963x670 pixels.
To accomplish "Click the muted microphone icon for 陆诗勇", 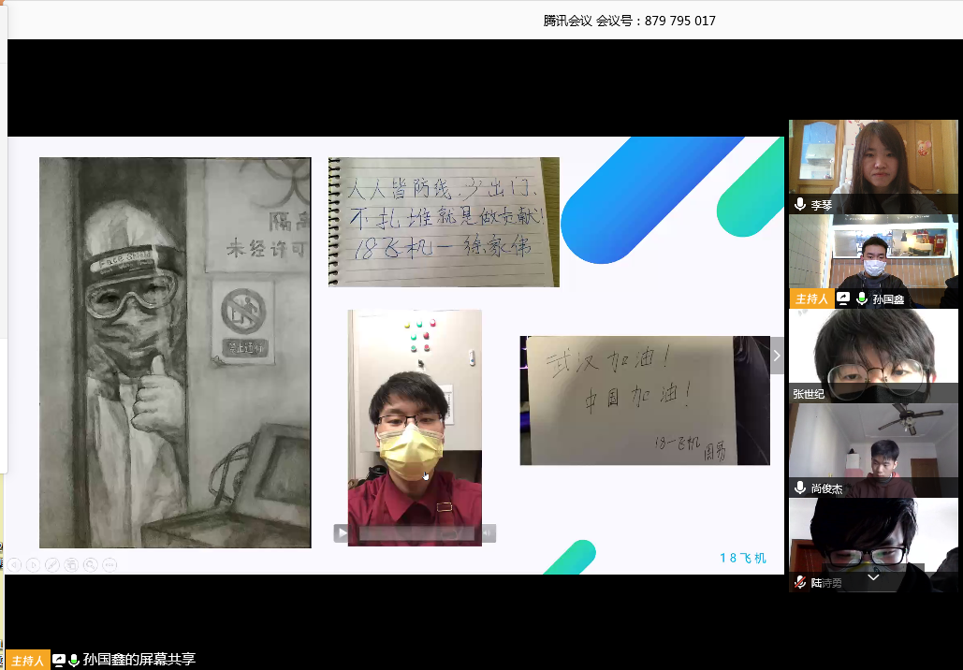I will point(800,582).
